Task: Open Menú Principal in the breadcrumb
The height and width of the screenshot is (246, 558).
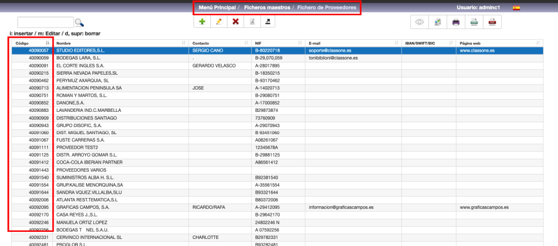Action: coord(217,8)
